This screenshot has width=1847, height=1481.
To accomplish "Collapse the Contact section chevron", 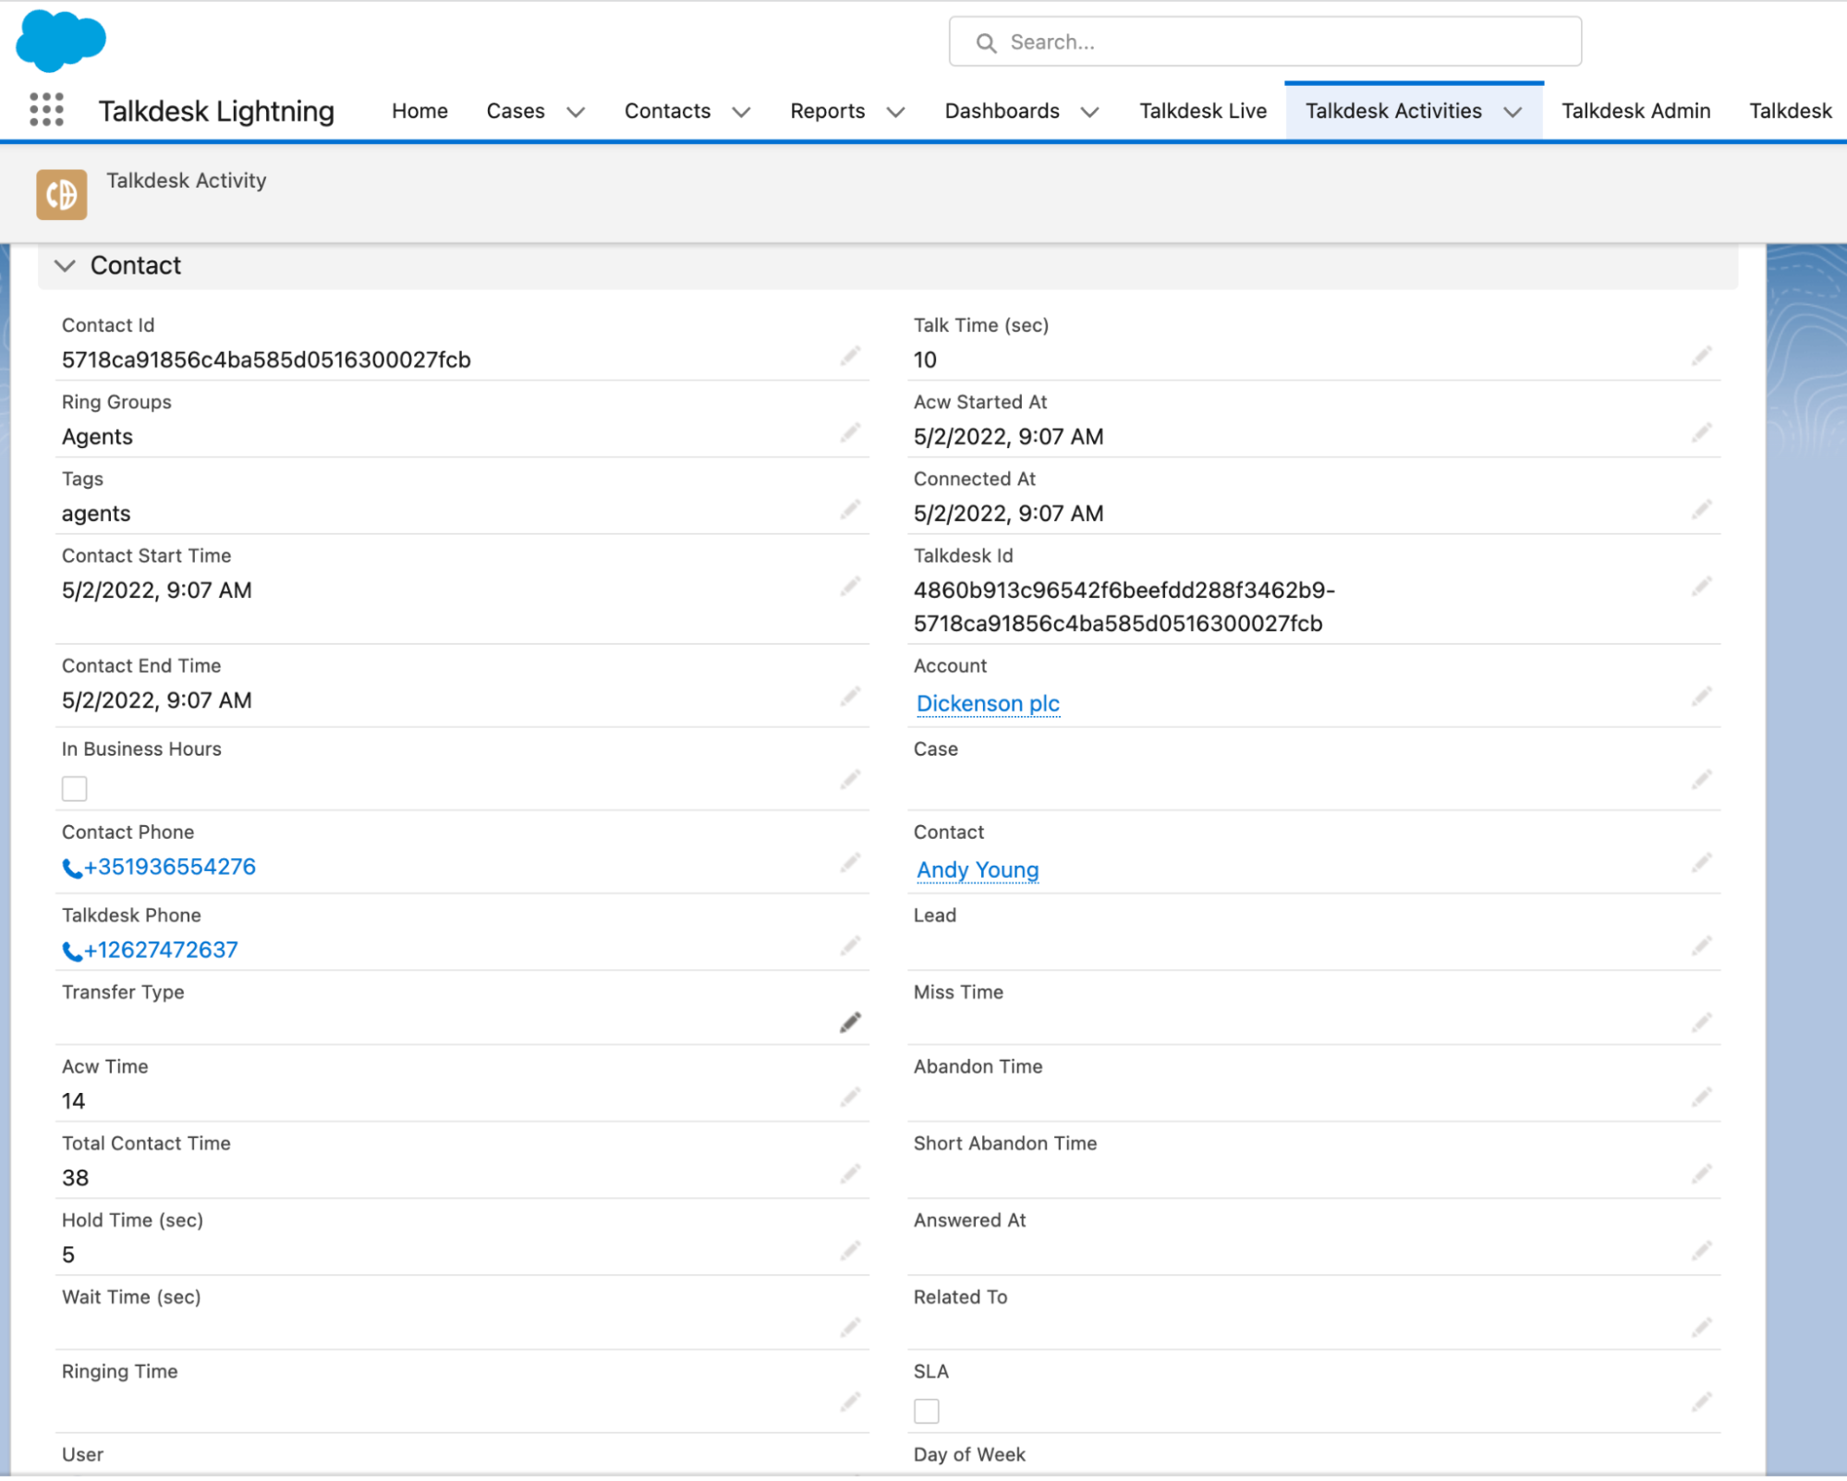I will (65, 266).
